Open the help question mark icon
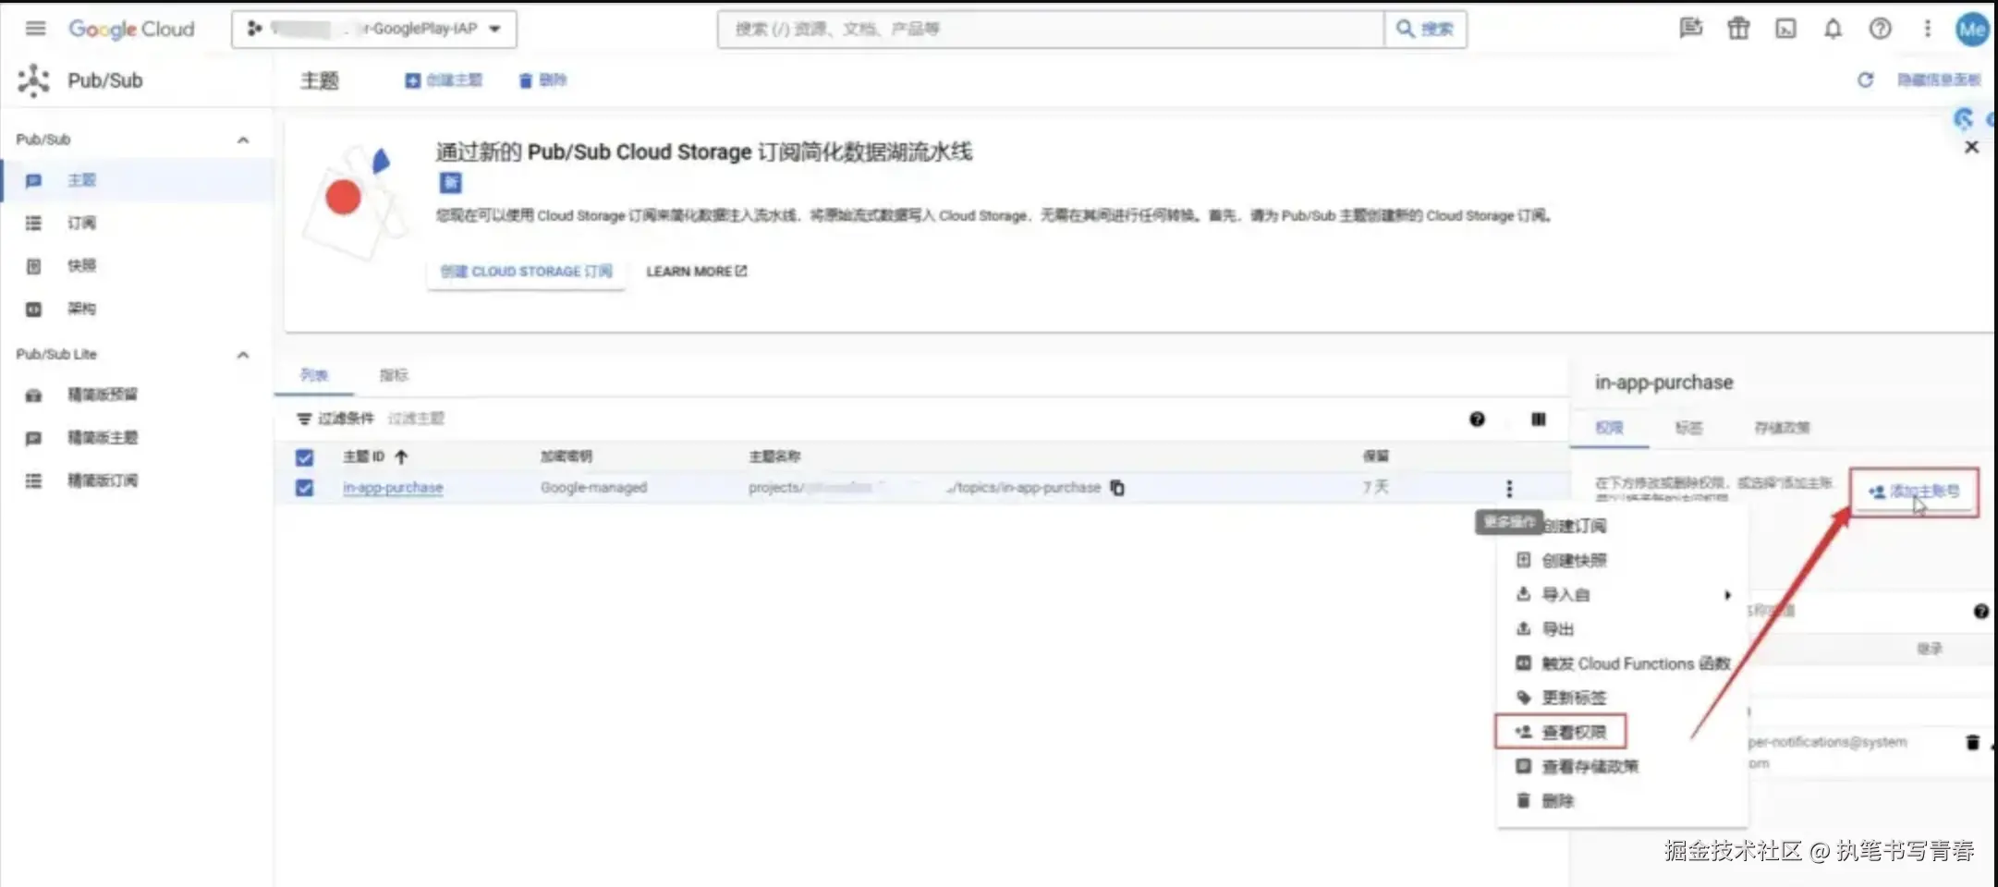Screen dimensions: 1998x887 pyautogui.click(x=1880, y=29)
